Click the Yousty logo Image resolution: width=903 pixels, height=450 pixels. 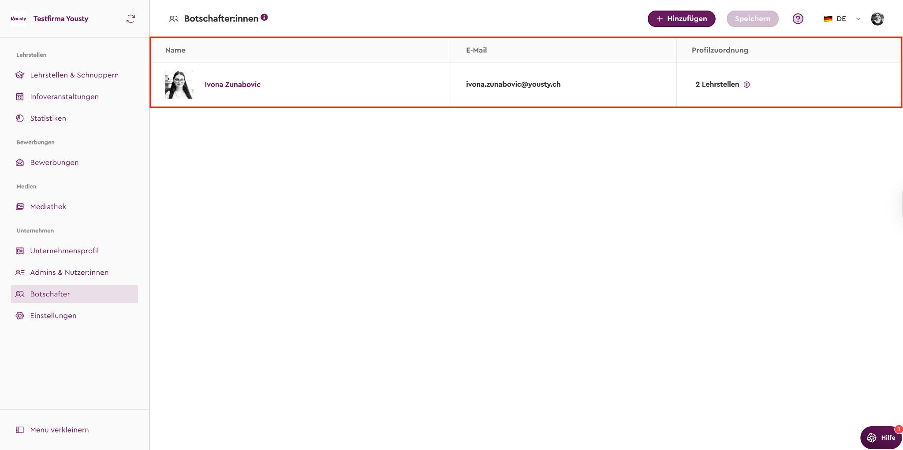coord(19,19)
